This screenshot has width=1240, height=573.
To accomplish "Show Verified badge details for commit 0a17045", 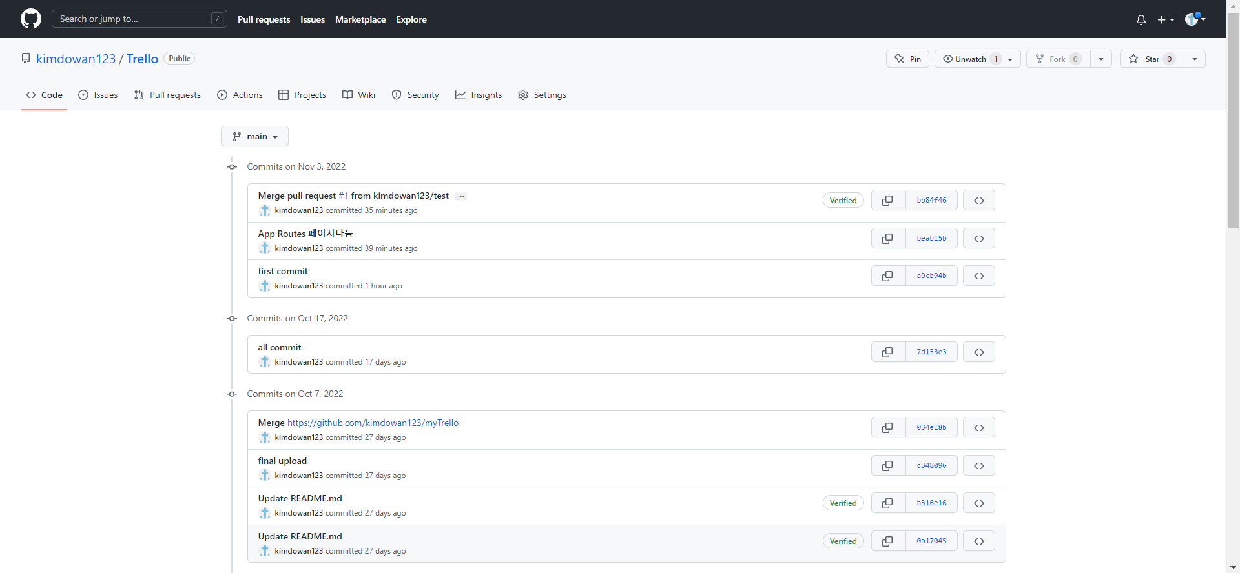I will point(843,541).
